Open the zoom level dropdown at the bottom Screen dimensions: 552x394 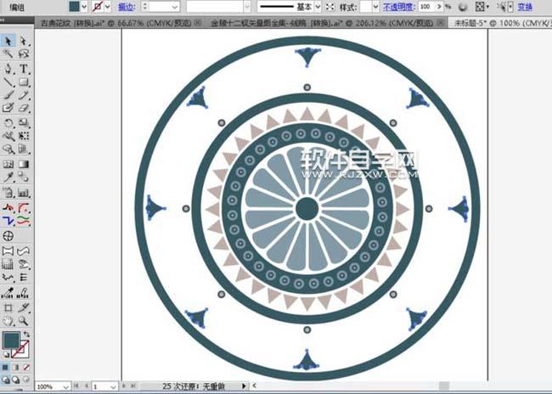(x=66, y=386)
